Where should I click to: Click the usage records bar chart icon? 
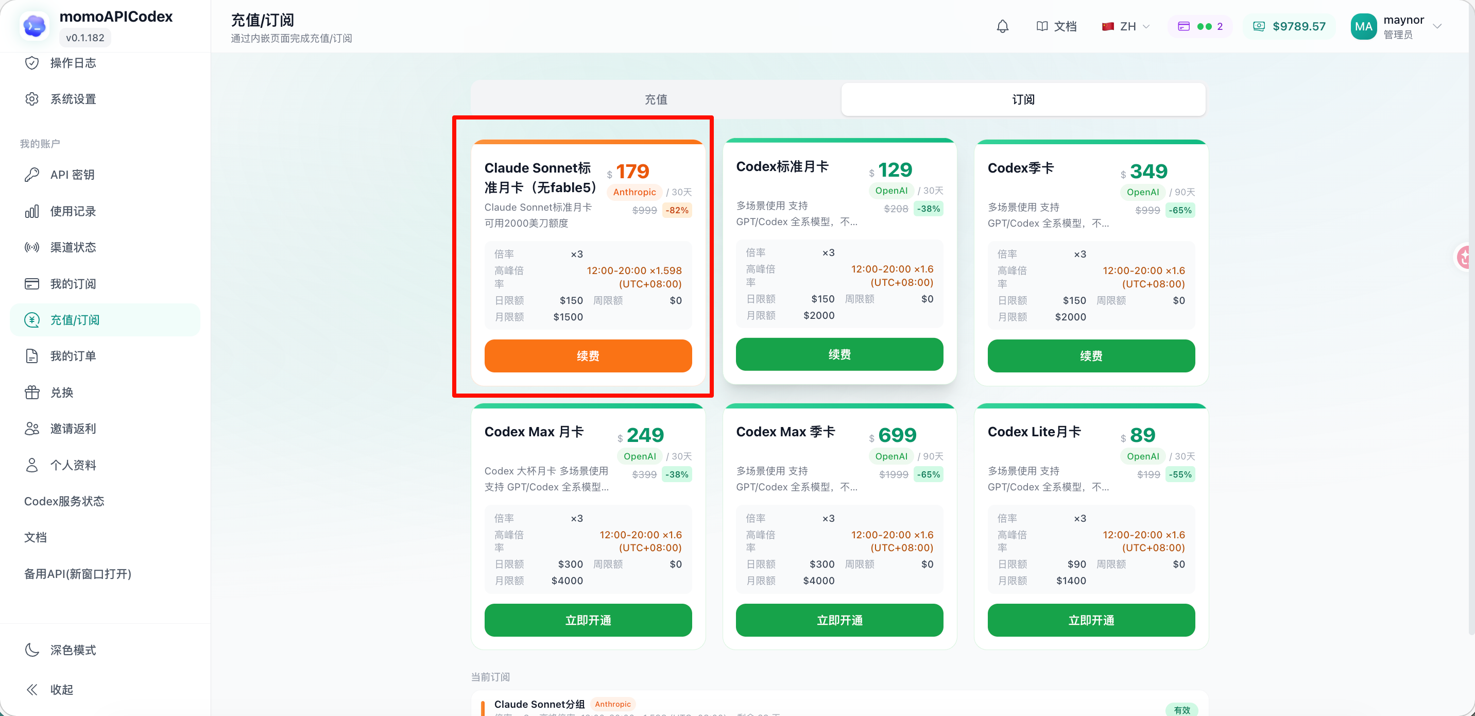click(x=32, y=211)
